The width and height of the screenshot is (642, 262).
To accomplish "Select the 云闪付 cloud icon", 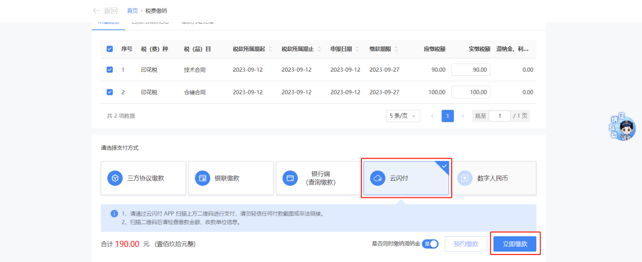I will pos(378,178).
